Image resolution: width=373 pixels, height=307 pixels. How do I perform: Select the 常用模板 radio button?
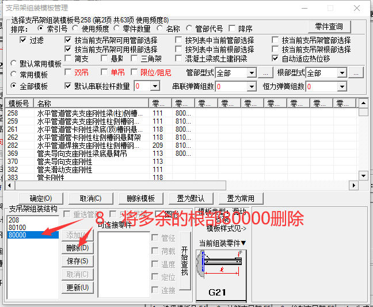coord(14,74)
